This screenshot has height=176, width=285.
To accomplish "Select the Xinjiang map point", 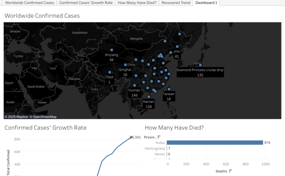I will (112, 50).
